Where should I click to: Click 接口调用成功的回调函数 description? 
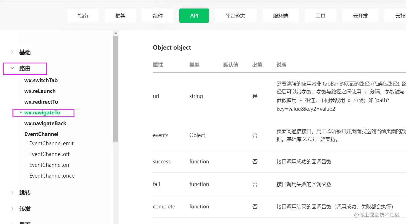304,162
